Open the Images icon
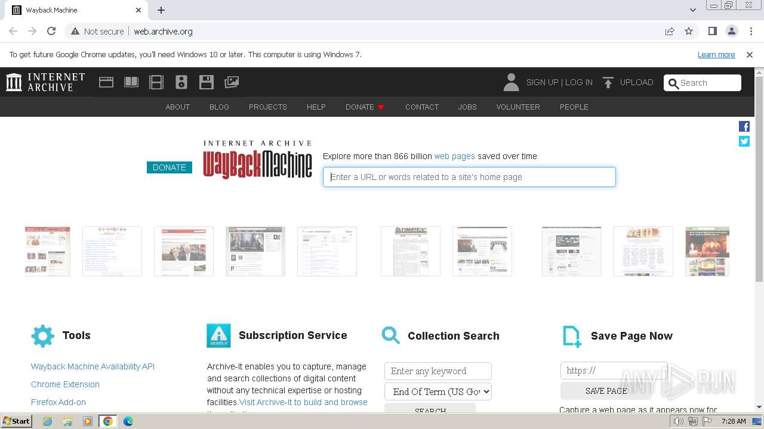Image resolution: width=764 pixels, height=429 pixels. click(x=232, y=82)
